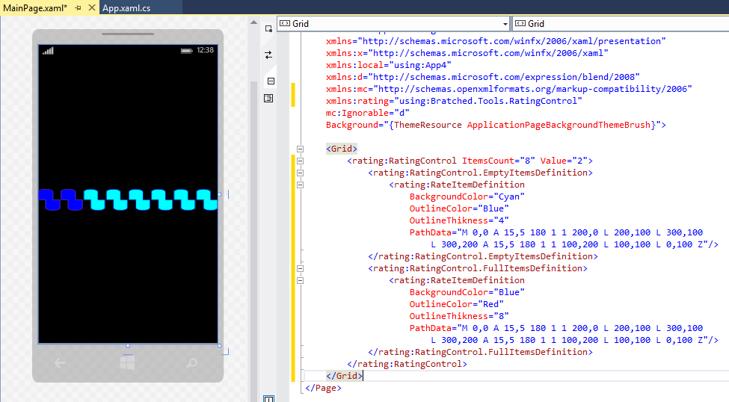Screen dimensions: 729x402
Task: Click the closing </rating:RatingControl> tag
Action: 407,364
